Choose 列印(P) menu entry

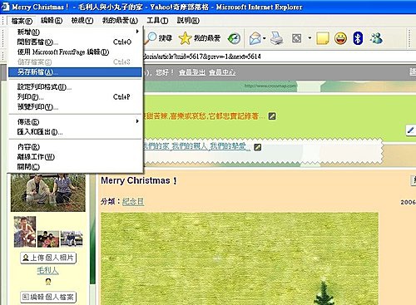point(75,97)
